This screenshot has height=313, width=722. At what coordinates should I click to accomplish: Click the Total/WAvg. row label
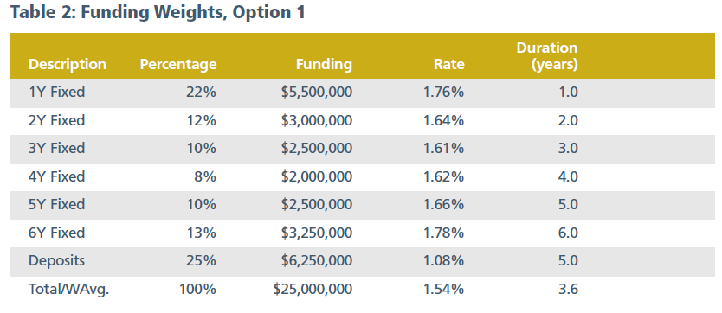point(68,289)
